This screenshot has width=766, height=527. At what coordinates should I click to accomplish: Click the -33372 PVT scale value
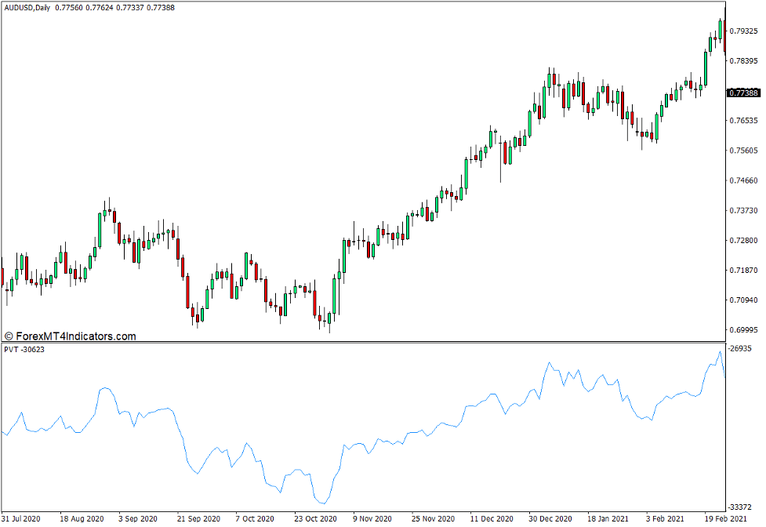pyautogui.click(x=742, y=507)
